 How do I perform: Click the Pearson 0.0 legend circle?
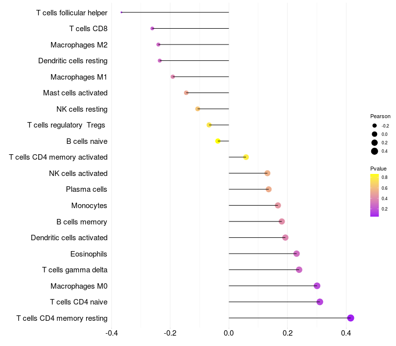(x=375, y=134)
